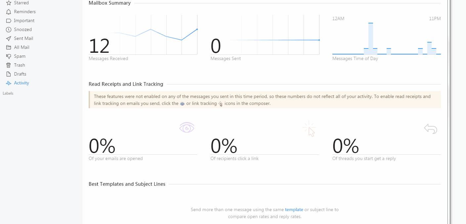Click the "0%" emails opened statistic
This screenshot has width=466, height=224.
102,146
